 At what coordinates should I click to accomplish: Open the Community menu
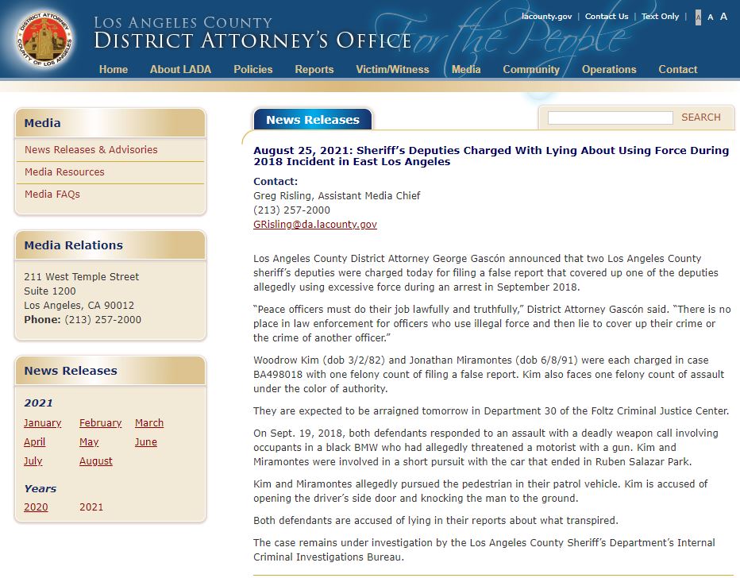pyautogui.click(x=531, y=69)
